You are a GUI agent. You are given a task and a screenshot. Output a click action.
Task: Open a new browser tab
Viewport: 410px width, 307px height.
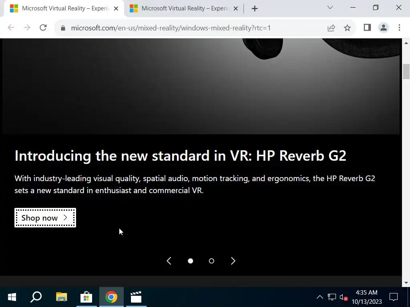tap(254, 9)
